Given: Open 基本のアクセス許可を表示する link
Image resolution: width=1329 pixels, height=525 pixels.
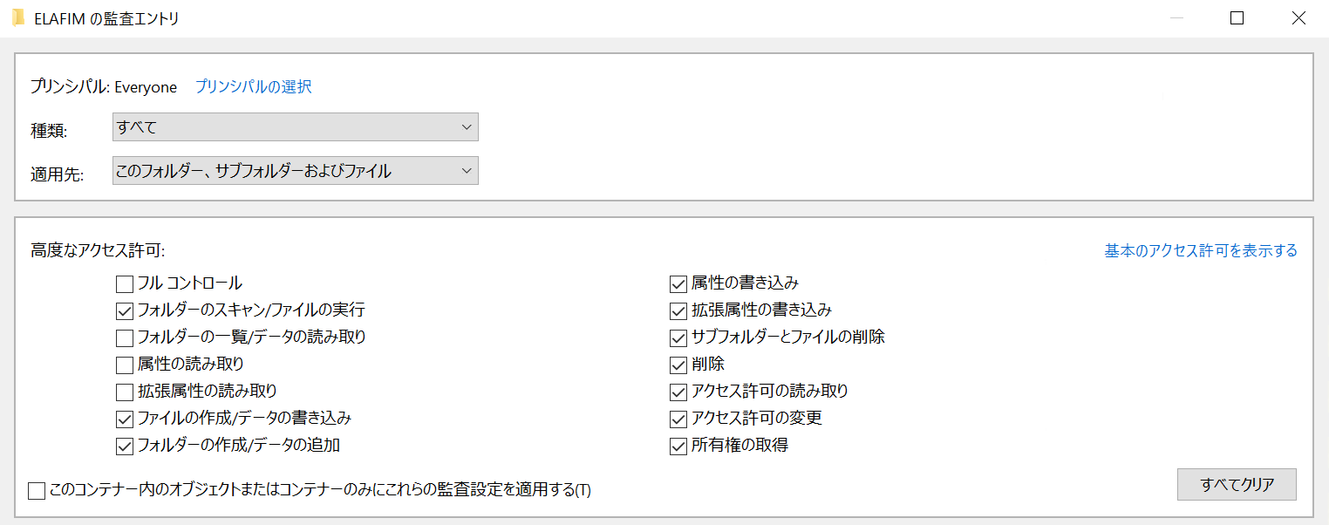Looking at the screenshot, I should (1200, 251).
